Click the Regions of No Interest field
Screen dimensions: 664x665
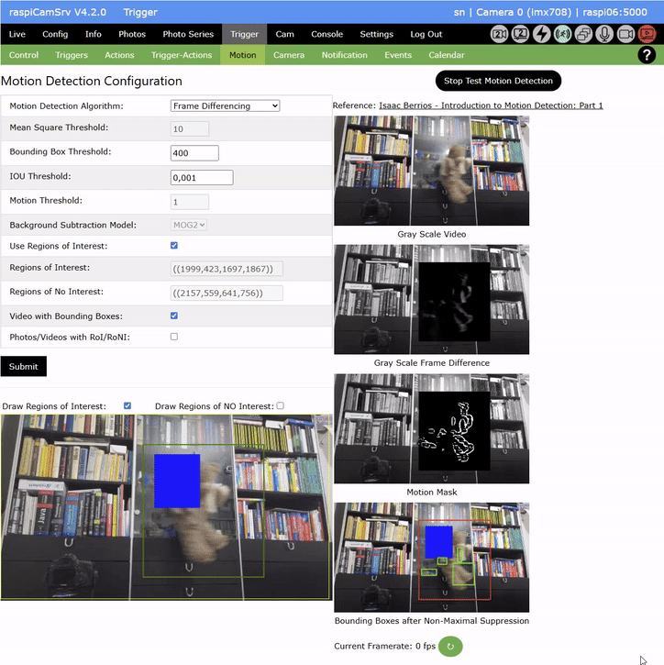(x=227, y=293)
